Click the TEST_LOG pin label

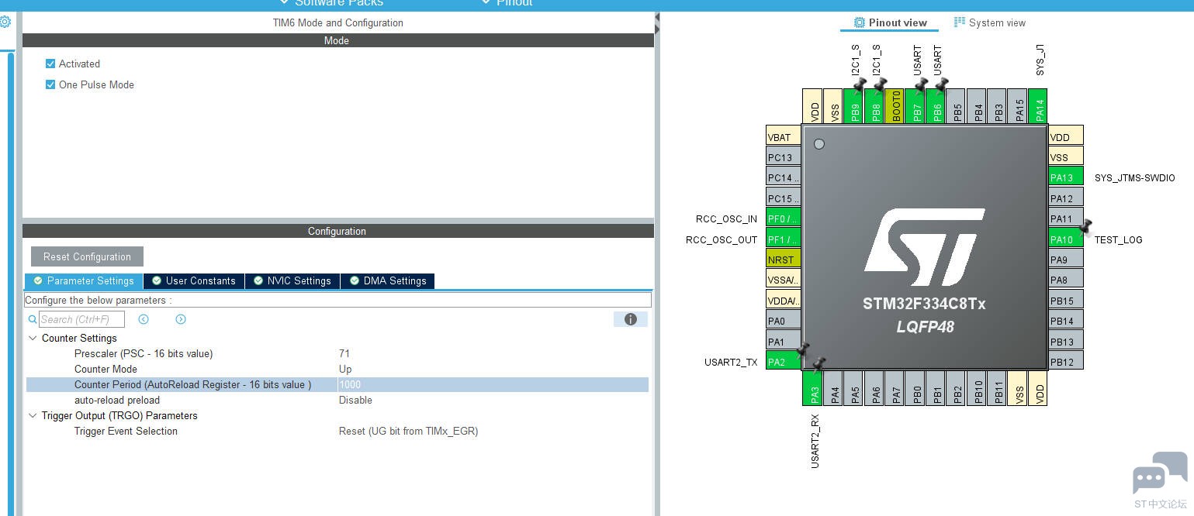[x=1118, y=239]
